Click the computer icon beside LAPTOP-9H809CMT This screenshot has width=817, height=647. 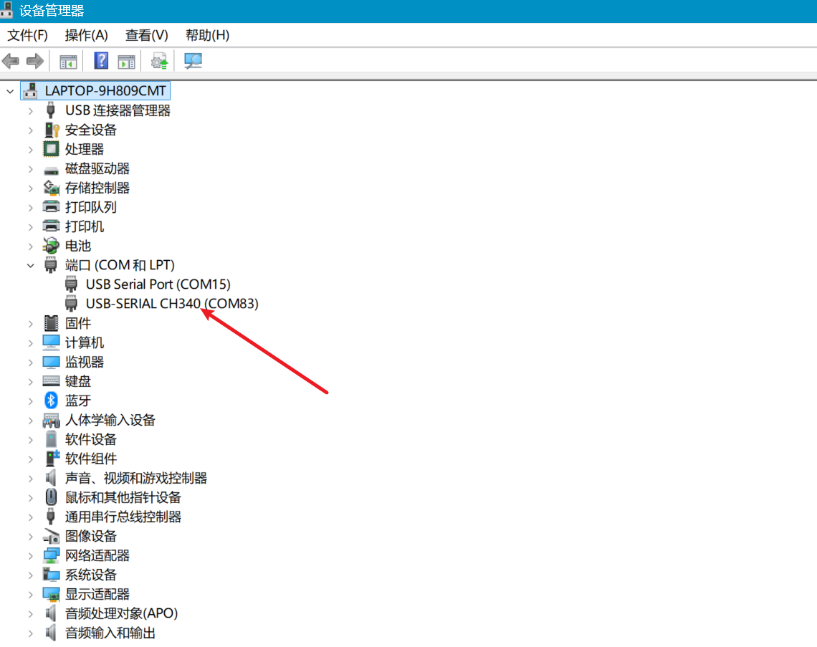pyautogui.click(x=30, y=91)
